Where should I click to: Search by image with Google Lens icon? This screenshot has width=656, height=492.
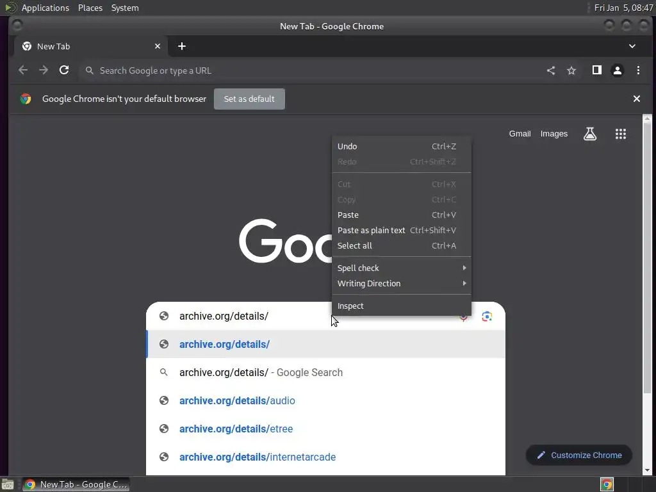487,316
